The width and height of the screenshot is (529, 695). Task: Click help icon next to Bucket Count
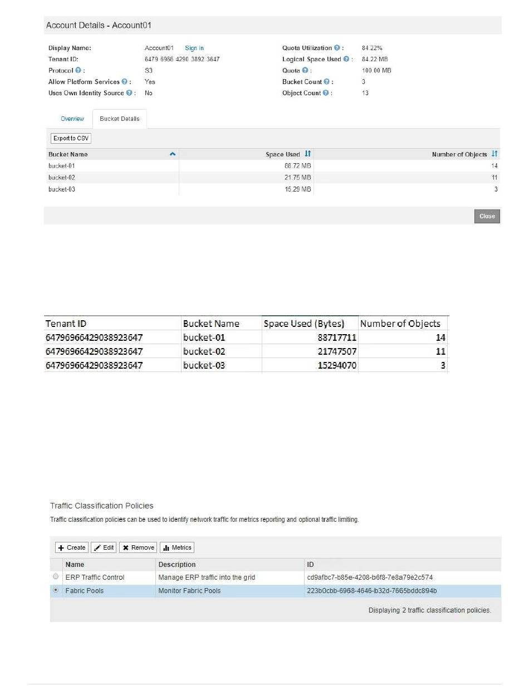click(x=327, y=82)
